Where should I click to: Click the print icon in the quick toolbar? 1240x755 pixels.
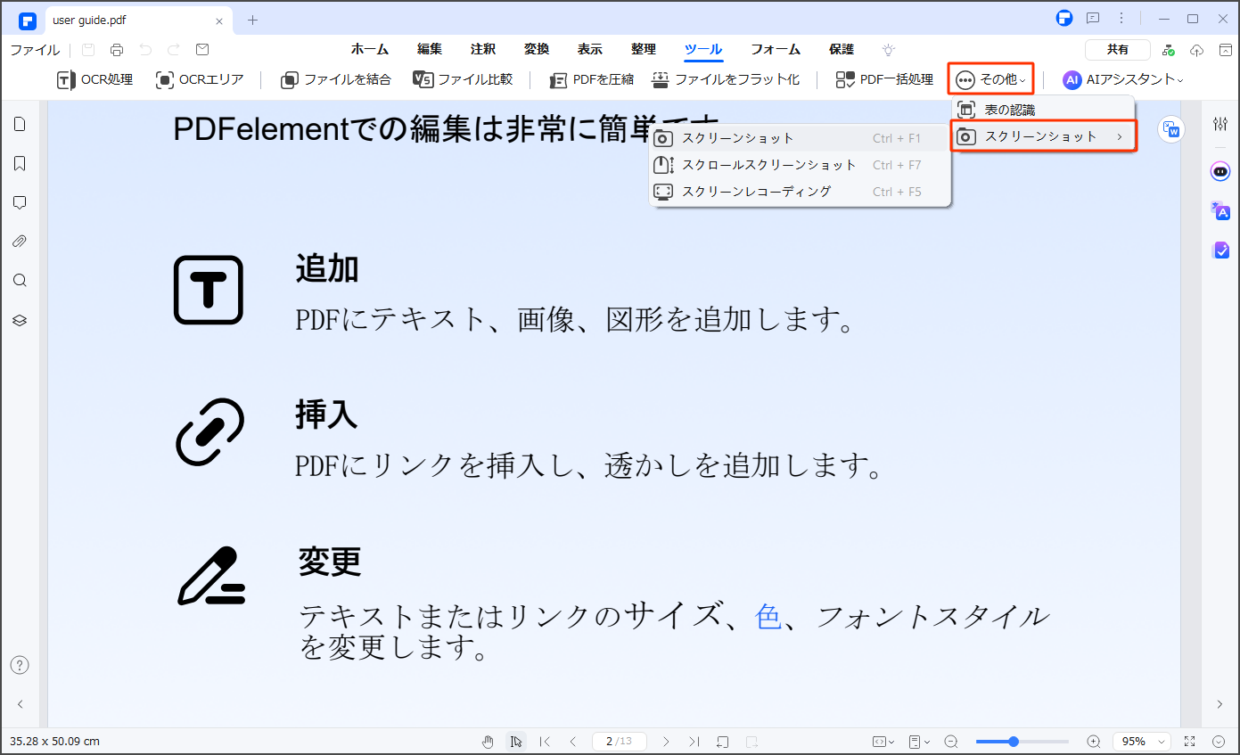coord(117,50)
